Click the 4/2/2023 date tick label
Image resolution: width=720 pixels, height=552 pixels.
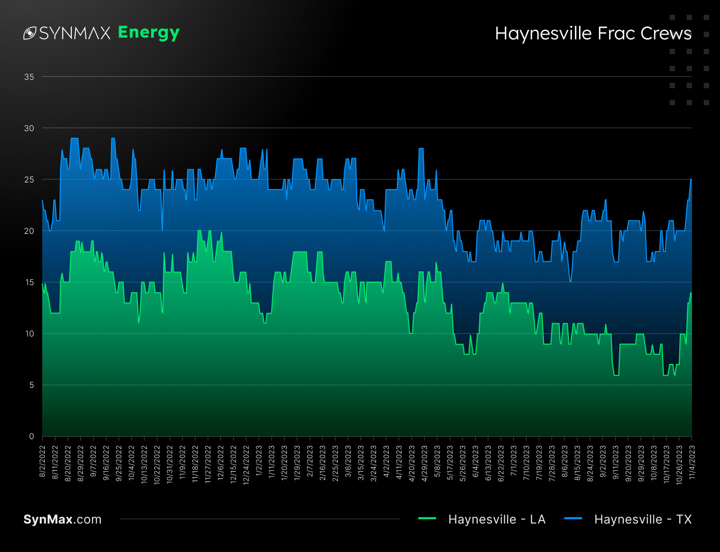point(386,462)
